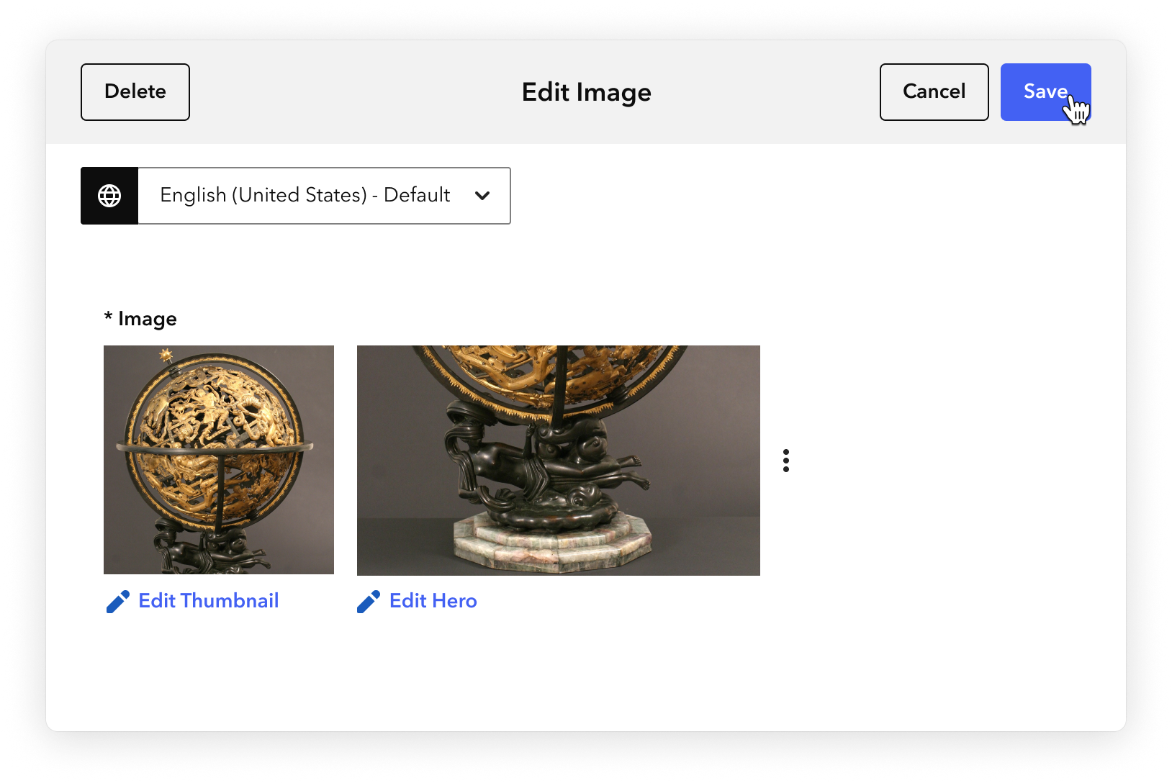The width and height of the screenshot is (1172, 783).
Task: Open the Edit Thumbnail link
Action: tap(209, 601)
